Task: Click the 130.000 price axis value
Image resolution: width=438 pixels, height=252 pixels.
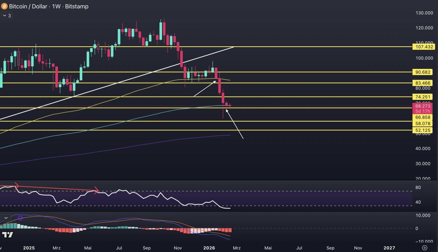Action: [x=424, y=13]
